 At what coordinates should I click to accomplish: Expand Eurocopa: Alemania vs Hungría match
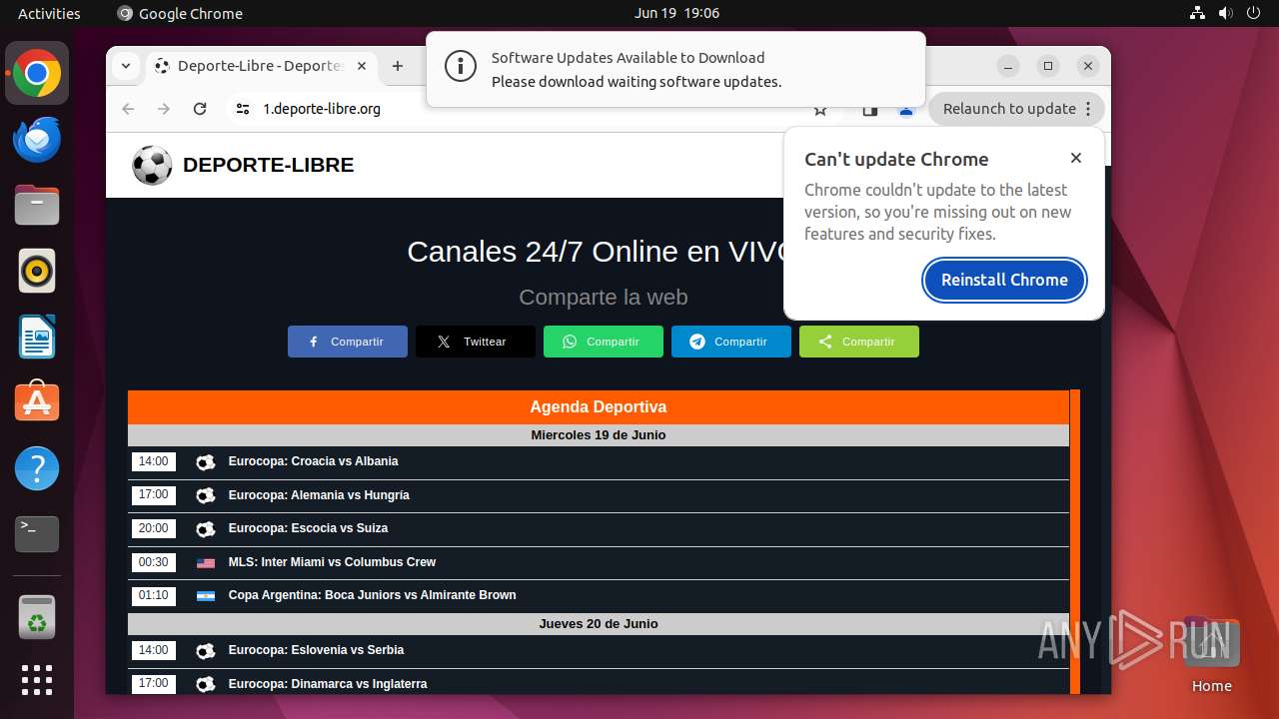click(599, 495)
